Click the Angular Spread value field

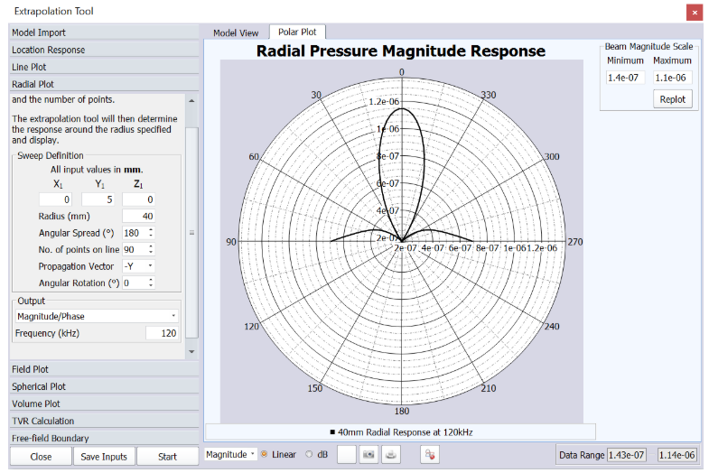coord(135,233)
